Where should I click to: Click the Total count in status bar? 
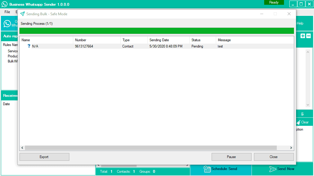pyautogui.click(x=106, y=172)
